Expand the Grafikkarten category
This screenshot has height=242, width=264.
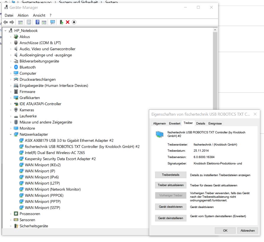coord(11,98)
